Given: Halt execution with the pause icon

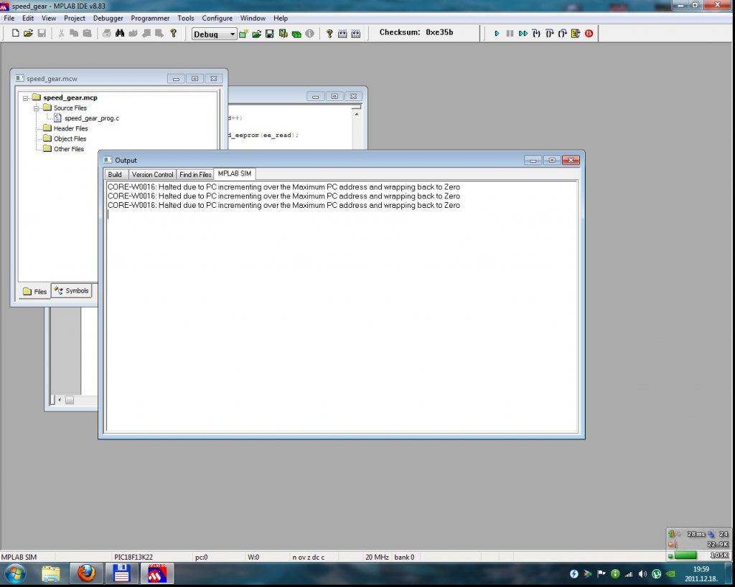Looking at the screenshot, I should (510, 33).
